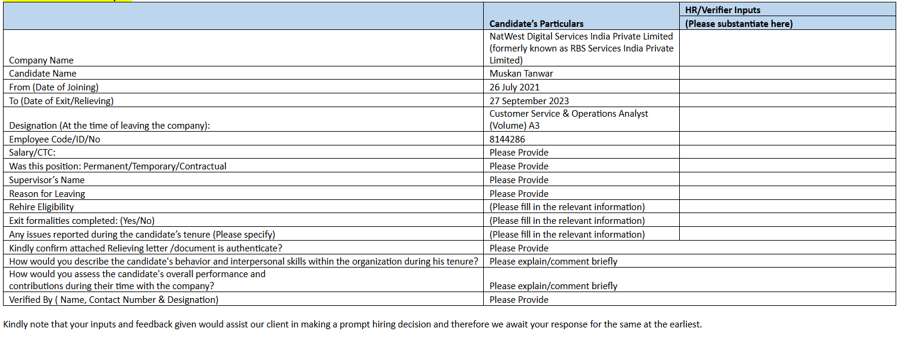This screenshot has height=340, width=919.
Task: Select the HR input cell beside 27 September 2023
Action: (787, 101)
